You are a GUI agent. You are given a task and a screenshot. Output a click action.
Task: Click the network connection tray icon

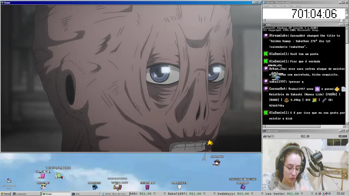327,194
